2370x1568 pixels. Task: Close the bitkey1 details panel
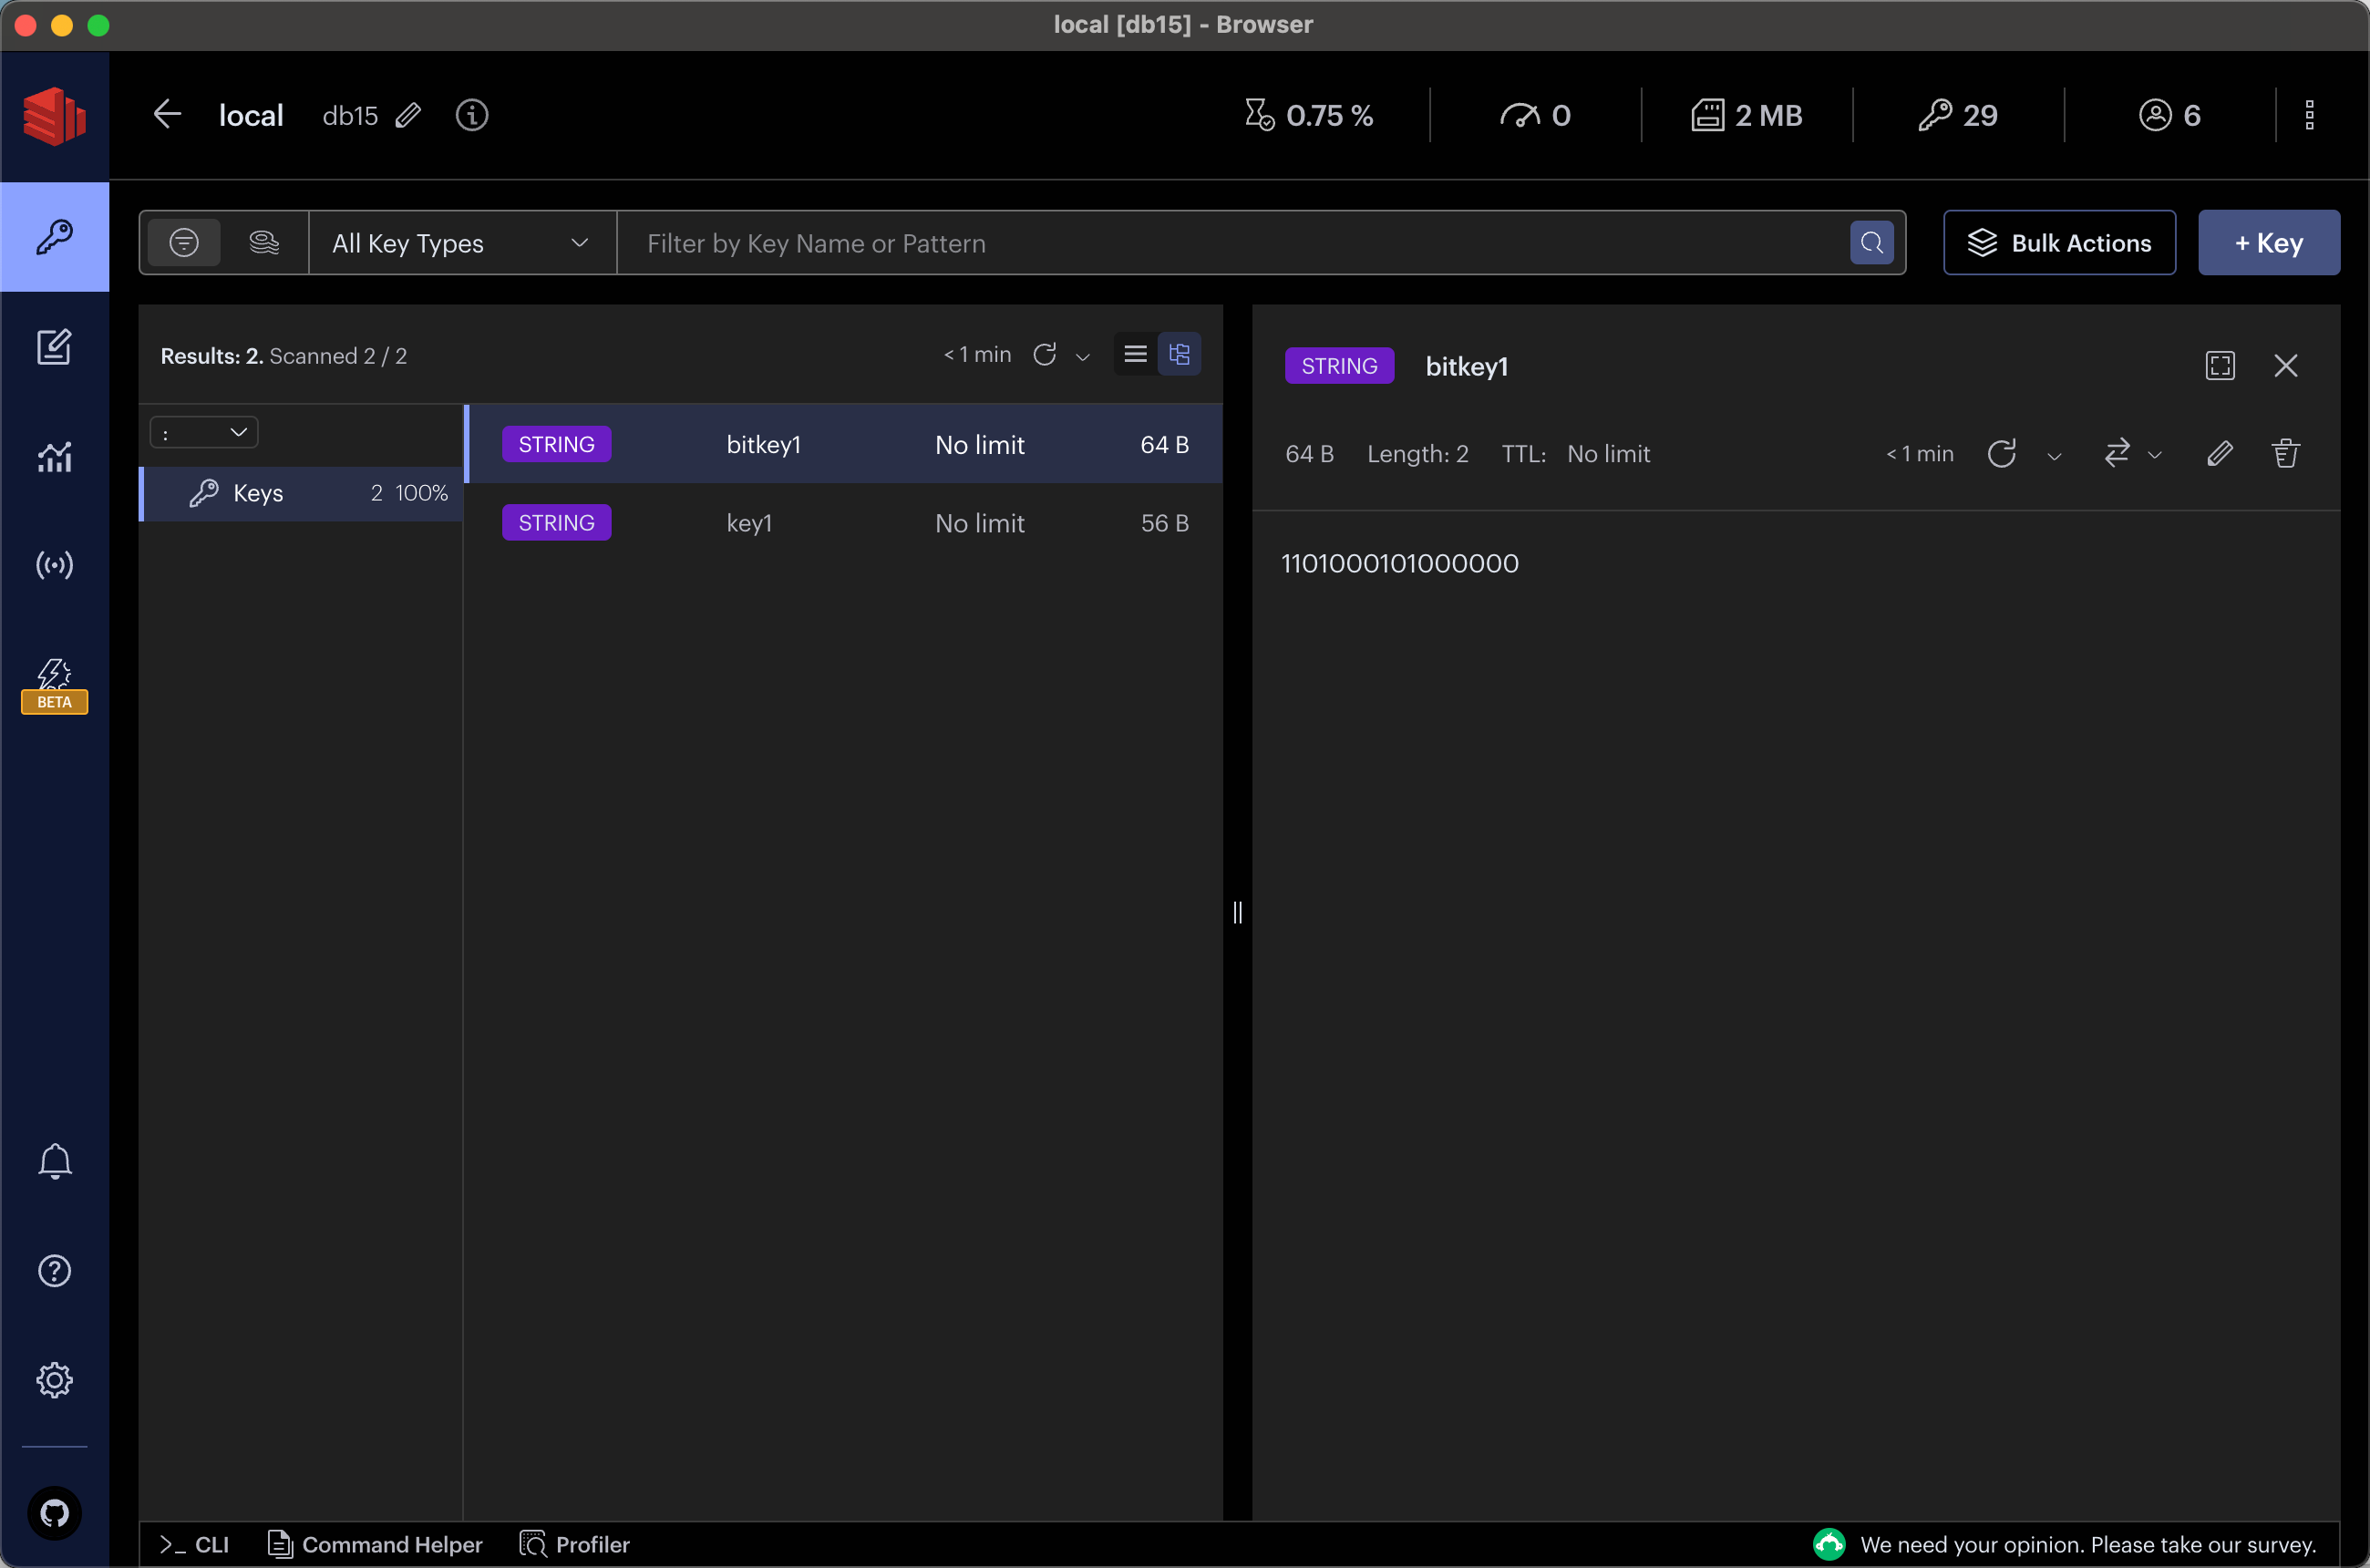point(2286,366)
